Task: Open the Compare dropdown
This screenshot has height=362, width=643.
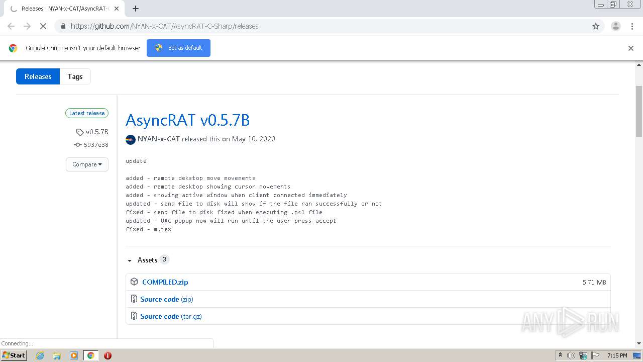Action: coord(87,164)
